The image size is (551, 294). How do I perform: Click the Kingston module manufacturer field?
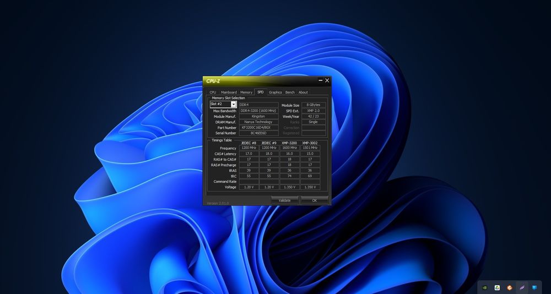259,116
